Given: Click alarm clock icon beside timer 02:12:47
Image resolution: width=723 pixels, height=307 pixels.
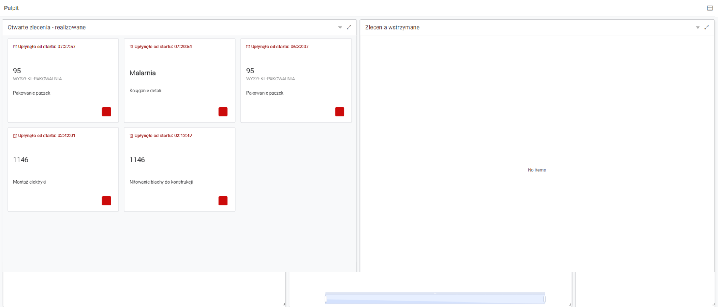Looking at the screenshot, I should [131, 136].
